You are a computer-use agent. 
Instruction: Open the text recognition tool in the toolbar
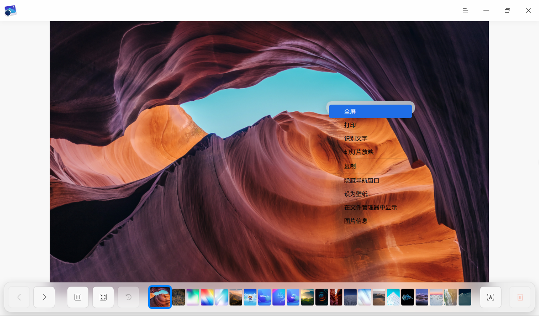[491, 297]
